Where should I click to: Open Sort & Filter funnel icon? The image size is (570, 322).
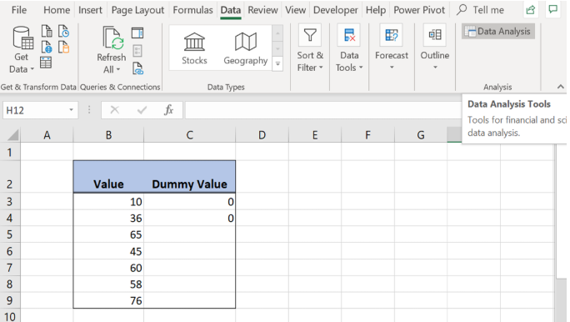(310, 35)
